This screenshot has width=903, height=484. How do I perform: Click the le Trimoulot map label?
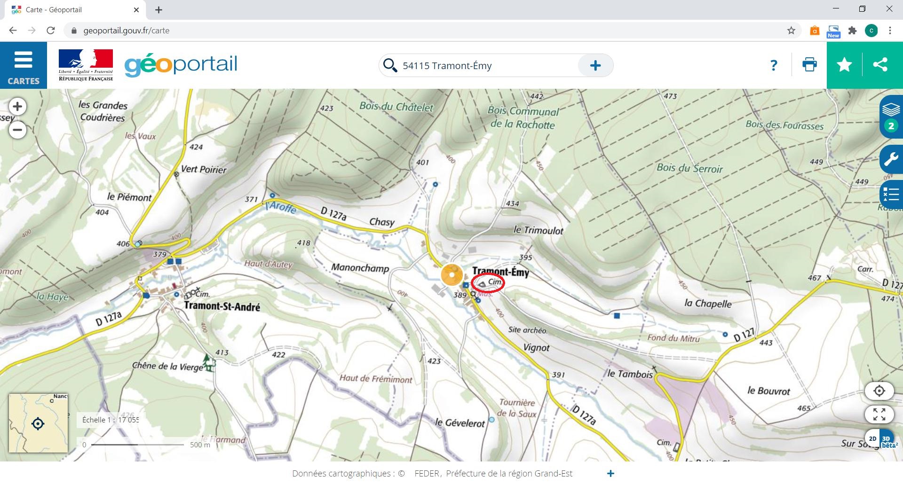[538, 230]
